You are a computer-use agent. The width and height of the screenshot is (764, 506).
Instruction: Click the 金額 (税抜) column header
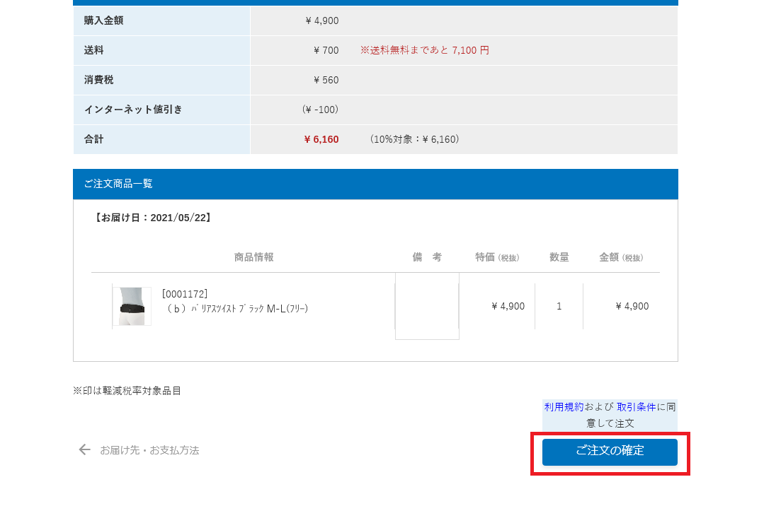coord(621,257)
